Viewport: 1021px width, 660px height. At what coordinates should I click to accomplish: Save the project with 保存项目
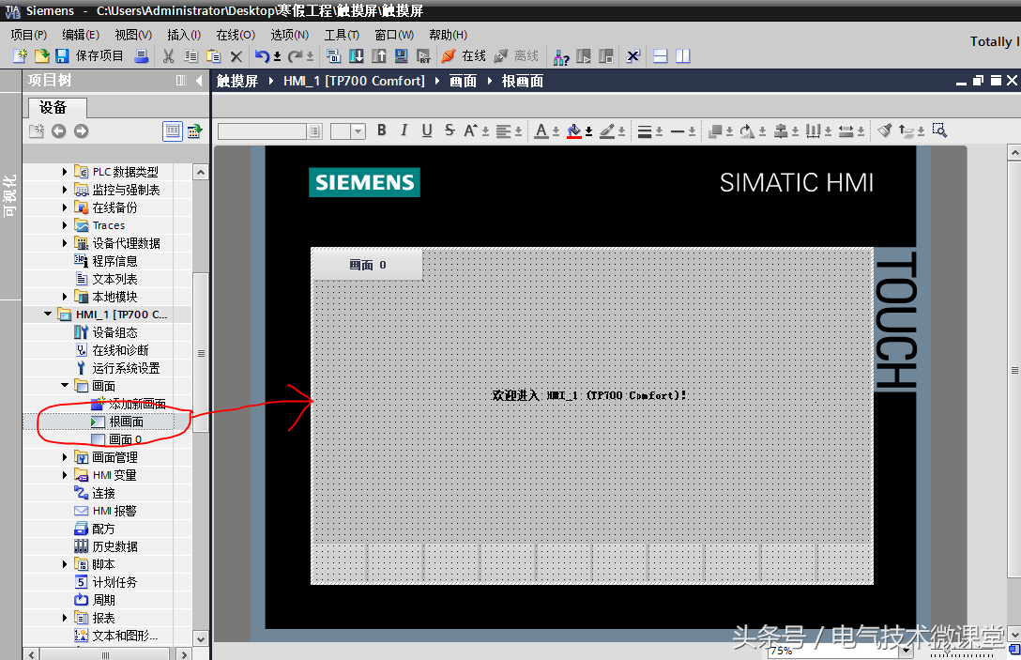(90, 56)
